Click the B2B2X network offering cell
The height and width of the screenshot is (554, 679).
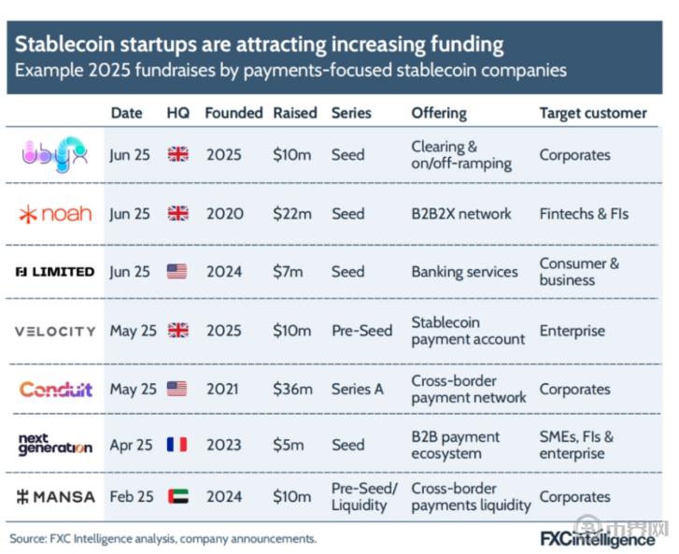pyautogui.click(x=461, y=214)
